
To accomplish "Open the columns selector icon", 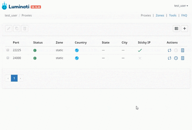I will [x=176, y=29].
